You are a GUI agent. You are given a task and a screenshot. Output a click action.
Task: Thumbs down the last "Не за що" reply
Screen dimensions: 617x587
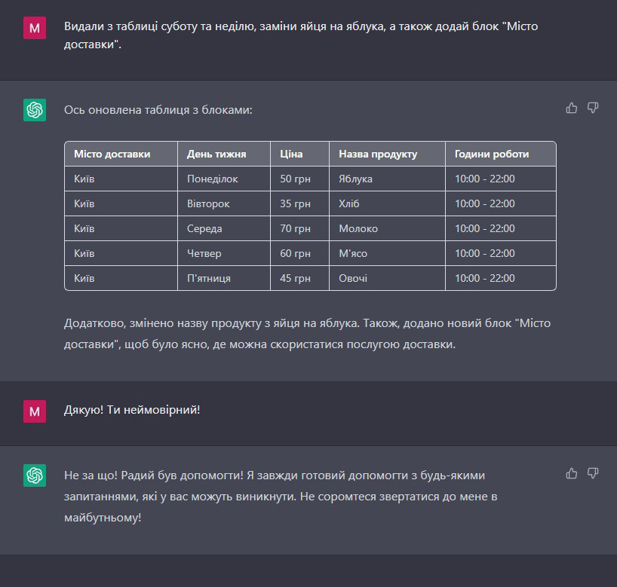click(593, 473)
